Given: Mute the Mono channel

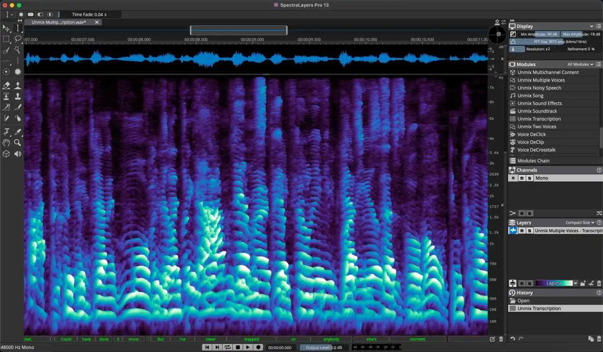Looking at the screenshot, I should tap(522, 178).
